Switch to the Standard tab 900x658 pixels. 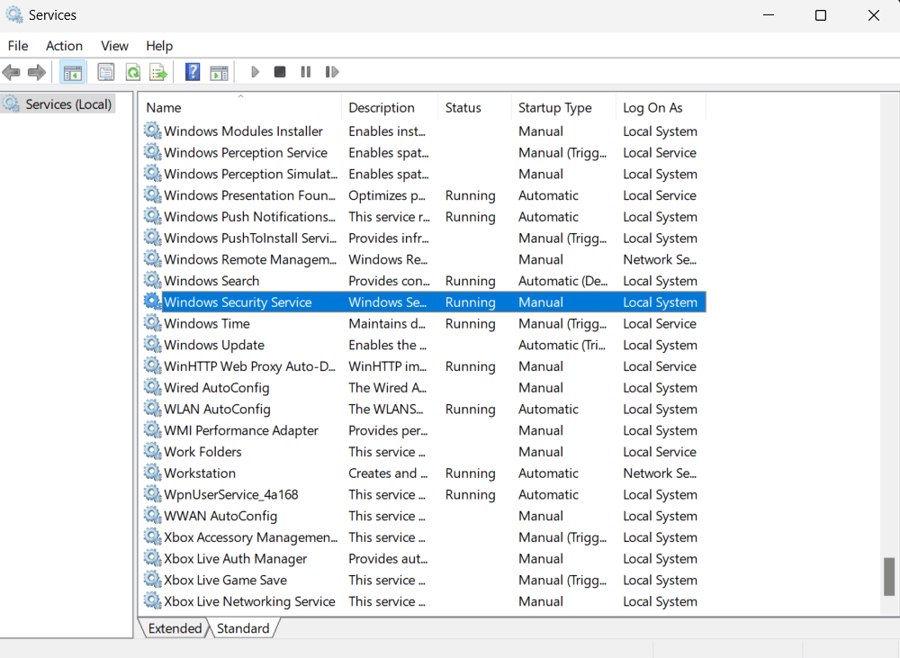click(242, 627)
